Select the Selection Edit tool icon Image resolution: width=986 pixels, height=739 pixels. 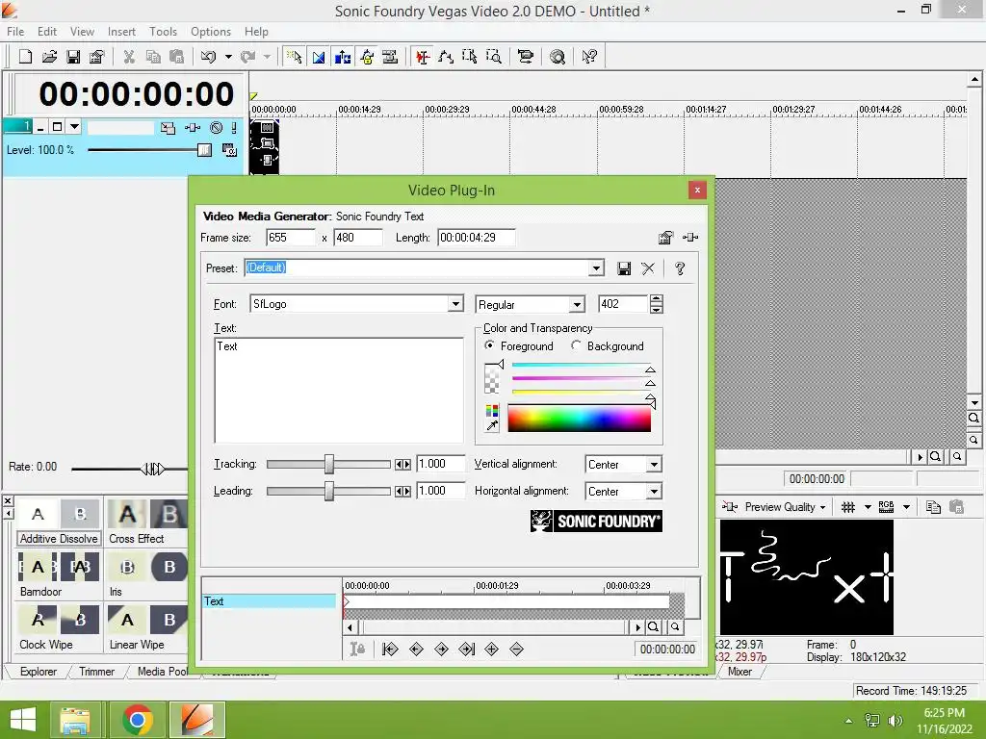point(470,57)
